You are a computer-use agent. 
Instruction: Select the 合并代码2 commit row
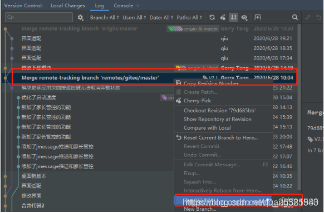click(88, 206)
